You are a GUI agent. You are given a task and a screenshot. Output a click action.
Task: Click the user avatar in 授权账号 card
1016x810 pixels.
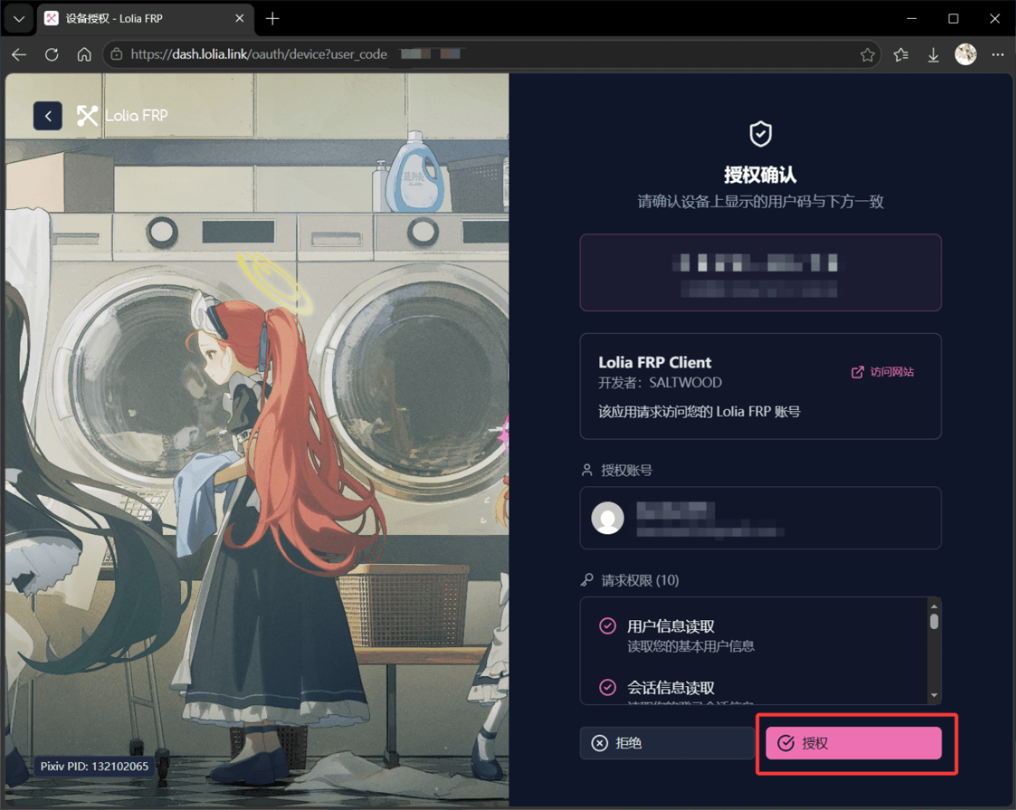(608, 518)
